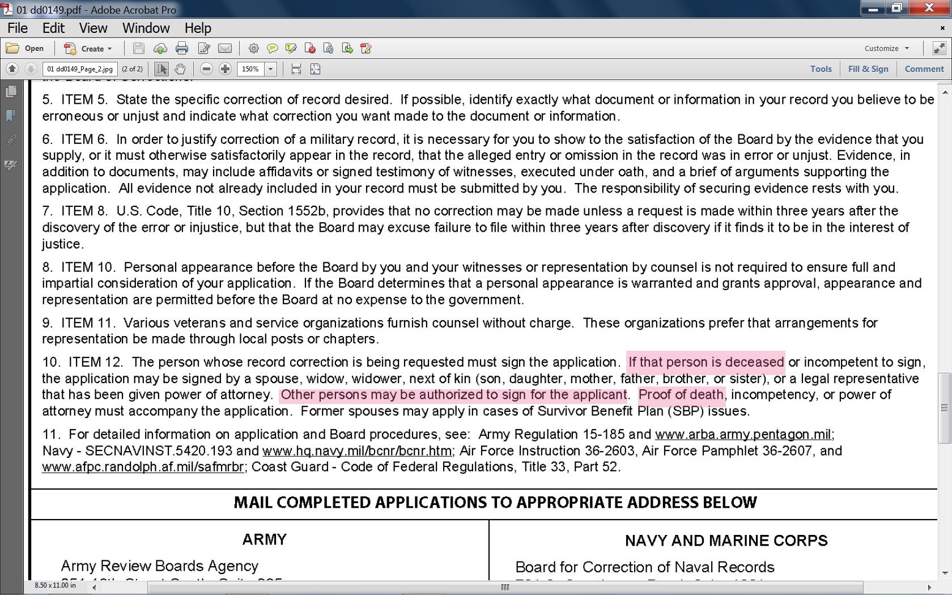Screen dimensions: 952x595
Task: Fit page to window width icon
Action: [x=296, y=69]
